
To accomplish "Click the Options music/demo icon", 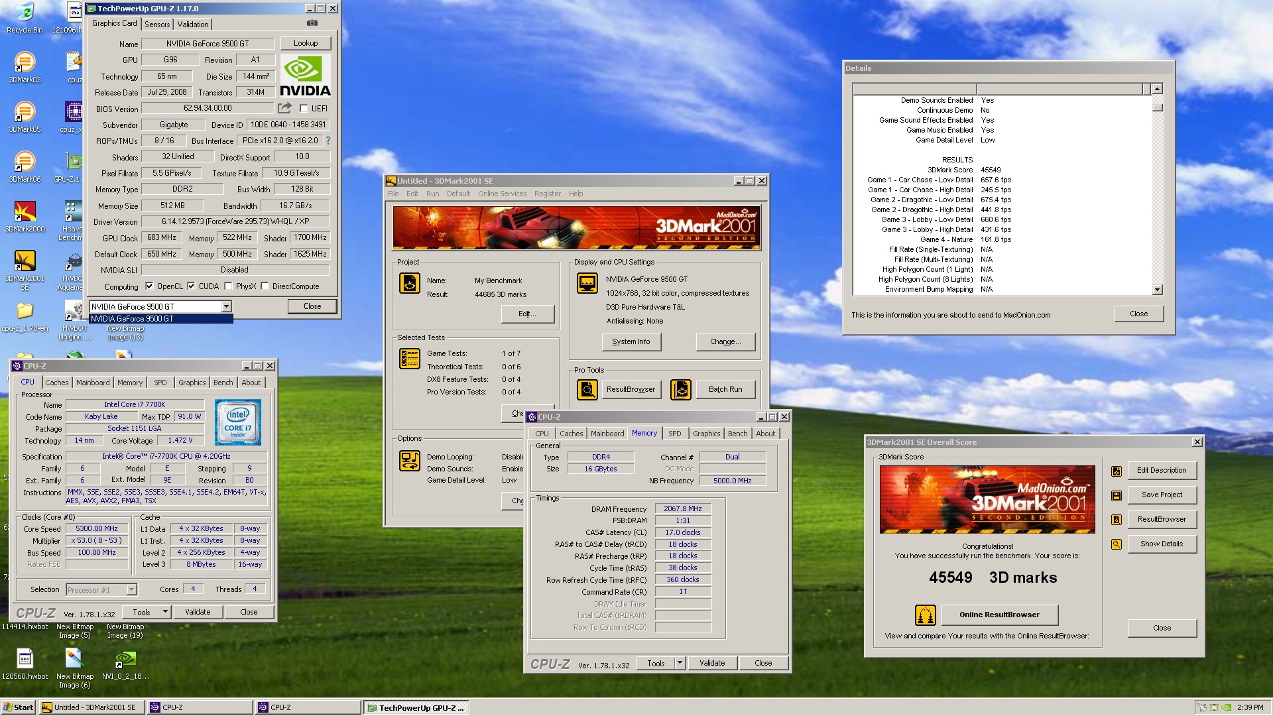I will point(410,461).
